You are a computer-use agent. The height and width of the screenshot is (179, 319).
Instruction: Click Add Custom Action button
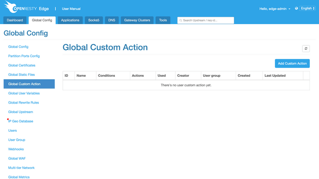point(293,64)
